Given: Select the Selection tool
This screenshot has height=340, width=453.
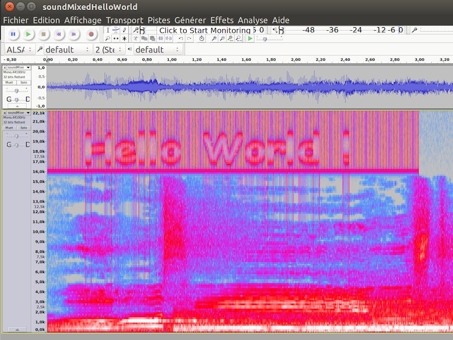Looking at the screenshot, I should [x=108, y=30].
